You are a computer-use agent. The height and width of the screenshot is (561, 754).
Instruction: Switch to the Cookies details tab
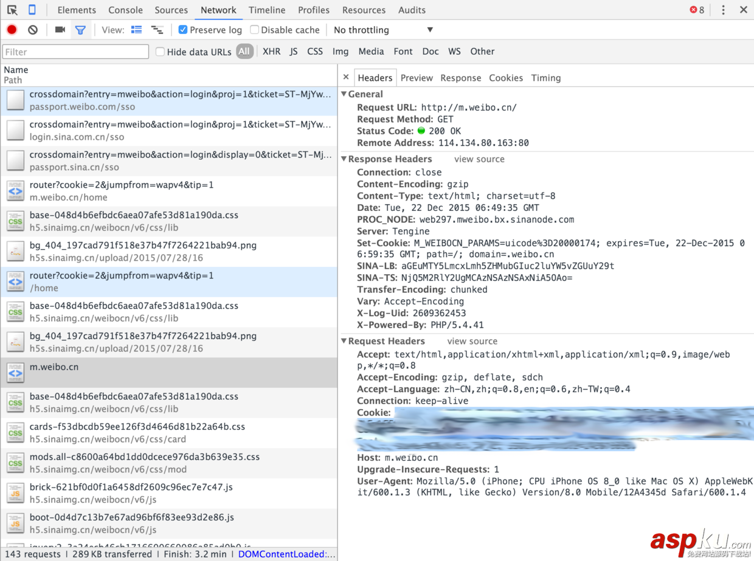coord(506,78)
